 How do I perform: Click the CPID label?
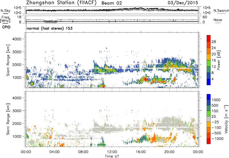click(6, 27)
